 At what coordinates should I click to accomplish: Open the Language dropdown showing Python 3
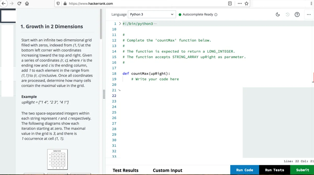point(152,14)
